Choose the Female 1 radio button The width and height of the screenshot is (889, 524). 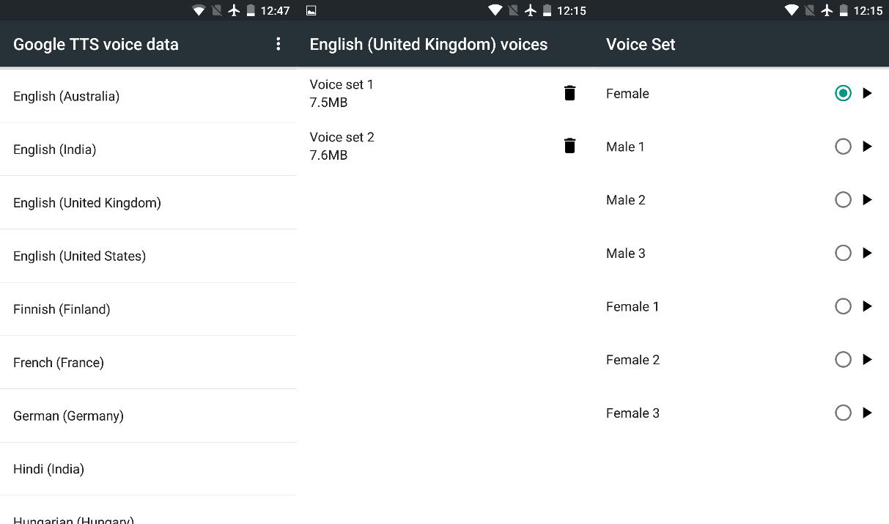tap(843, 306)
